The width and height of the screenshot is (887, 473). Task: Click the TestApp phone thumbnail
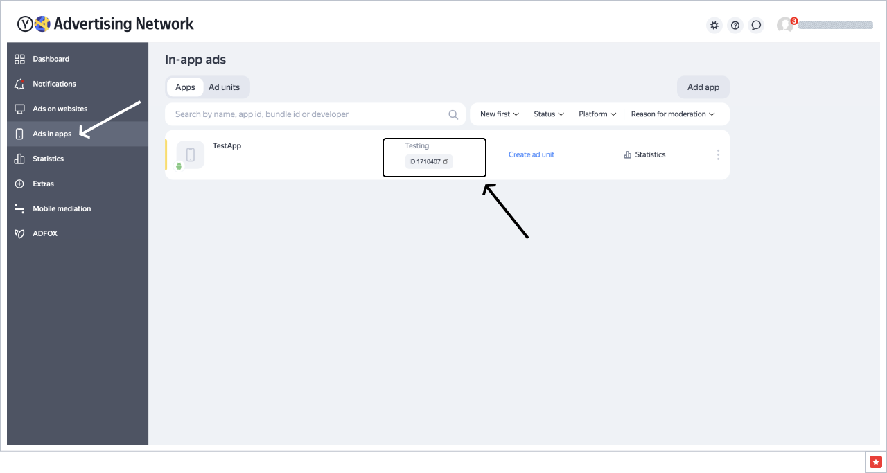191,154
